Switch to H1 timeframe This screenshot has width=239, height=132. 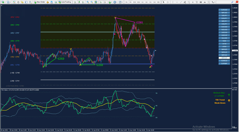(x=143, y=2)
